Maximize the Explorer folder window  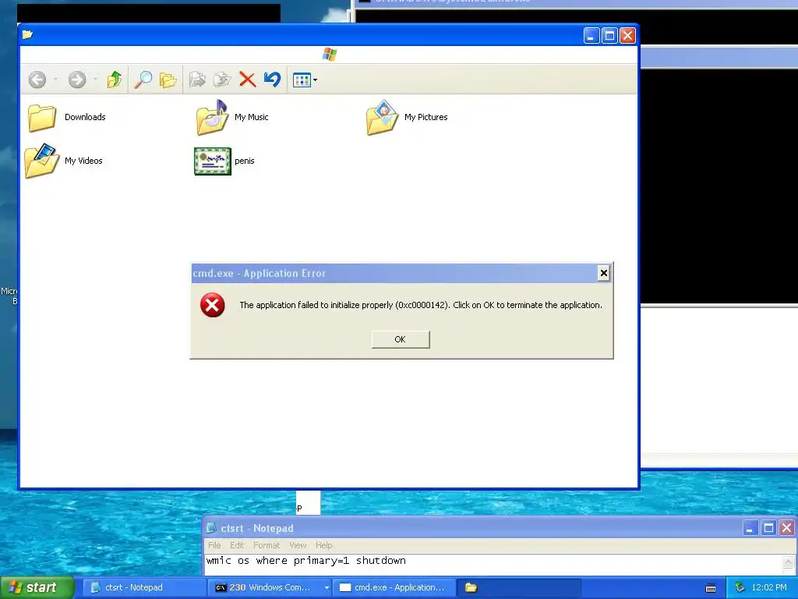(x=609, y=36)
